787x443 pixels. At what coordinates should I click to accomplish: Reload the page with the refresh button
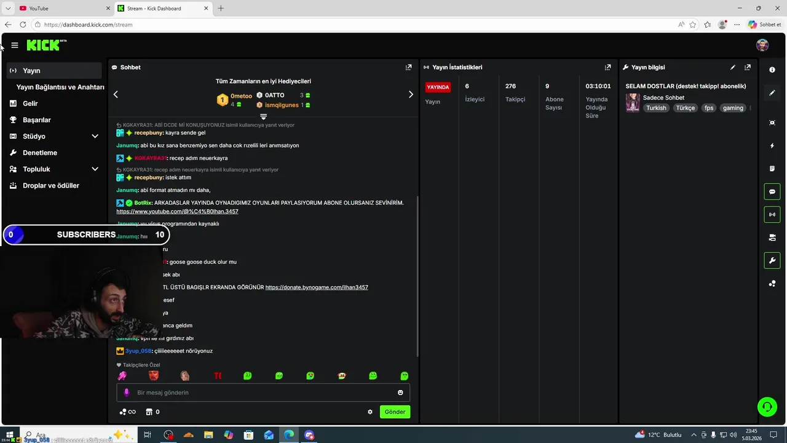23,25
